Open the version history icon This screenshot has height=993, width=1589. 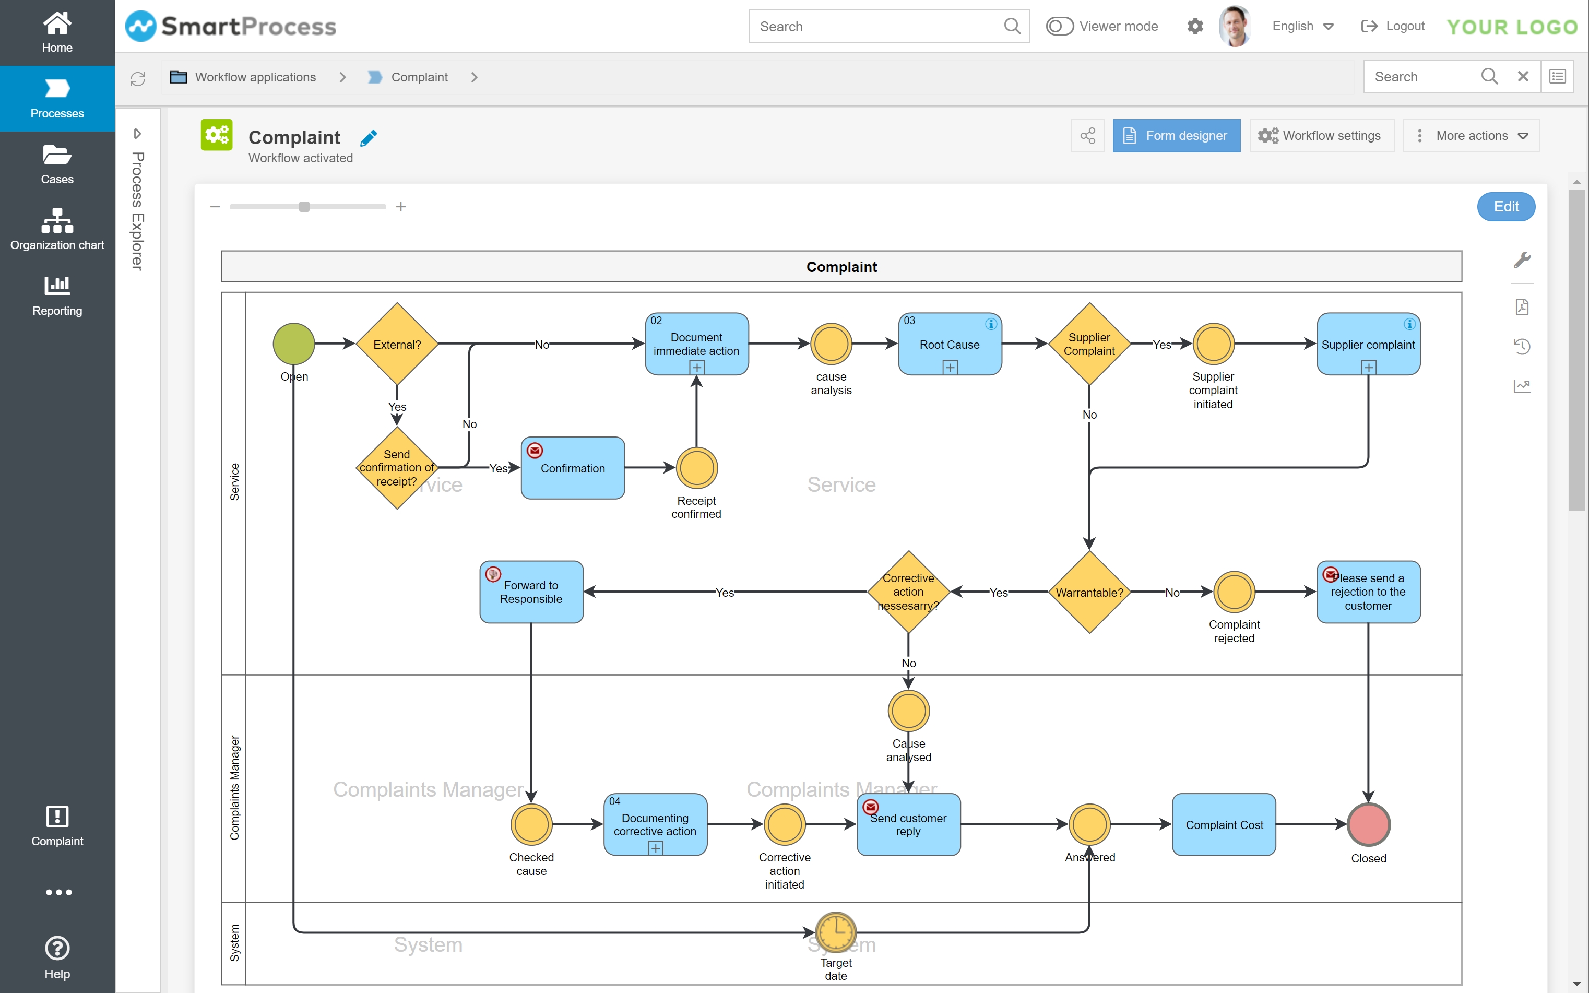pos(1521,346)
